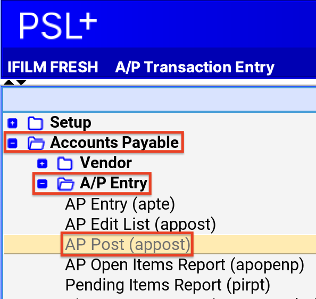
Task: Click the Accounts Payable open folder icon
Action: [x=36, y=143]
